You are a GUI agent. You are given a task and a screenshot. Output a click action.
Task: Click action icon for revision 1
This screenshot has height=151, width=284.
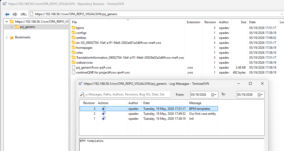(104, 118)
